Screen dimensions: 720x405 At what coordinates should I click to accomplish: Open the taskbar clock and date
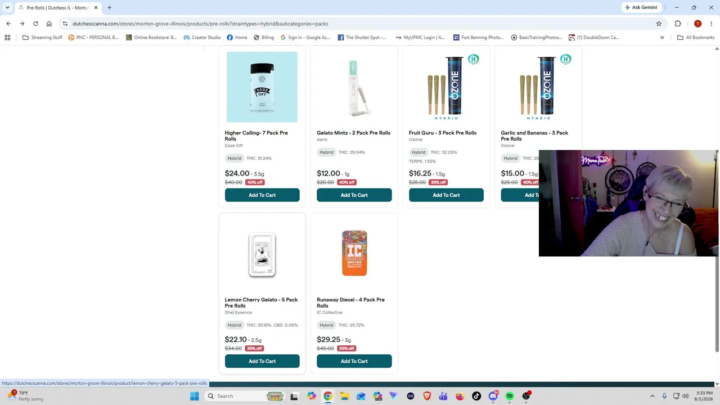click(704, 396)
